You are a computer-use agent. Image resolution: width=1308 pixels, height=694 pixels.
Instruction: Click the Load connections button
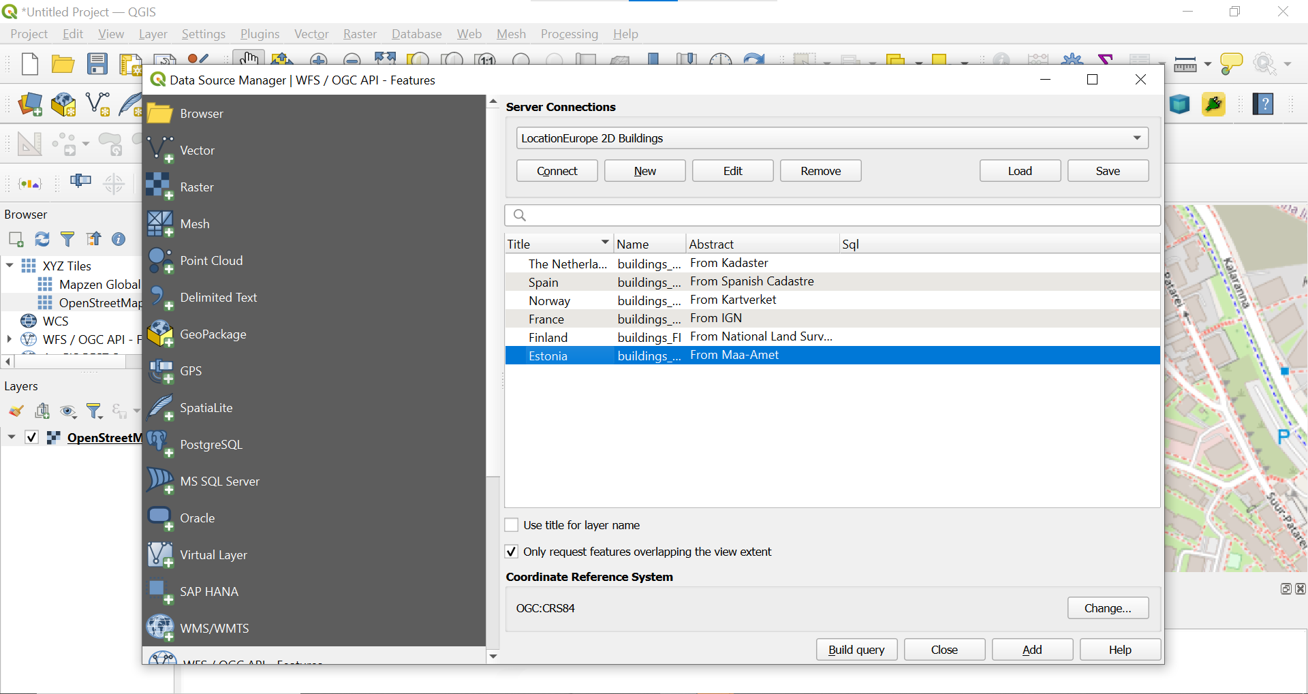click(x=1021, y=171)
